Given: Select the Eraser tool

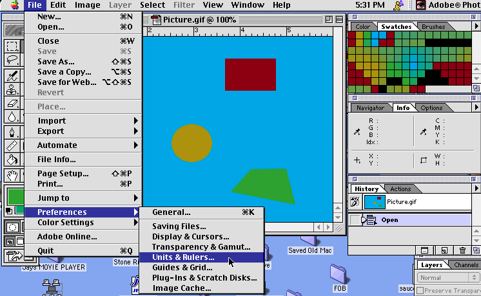Looking at the screenshot, I should [x=12, y=103].
